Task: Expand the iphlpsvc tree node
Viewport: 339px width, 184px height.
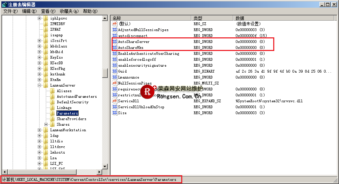Action: tap(40, 18)
